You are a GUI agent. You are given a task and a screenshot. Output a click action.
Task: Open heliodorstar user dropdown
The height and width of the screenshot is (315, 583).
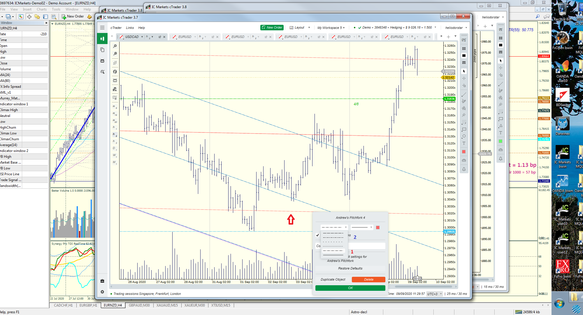(x=456, y=28)
